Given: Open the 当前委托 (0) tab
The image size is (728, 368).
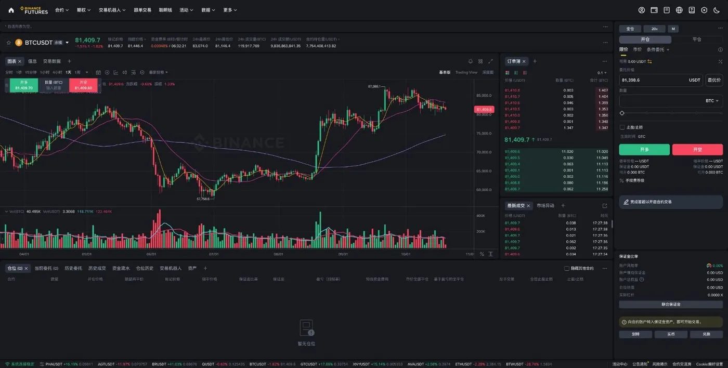Looking at the screenshot, I should tap(47, 269).
